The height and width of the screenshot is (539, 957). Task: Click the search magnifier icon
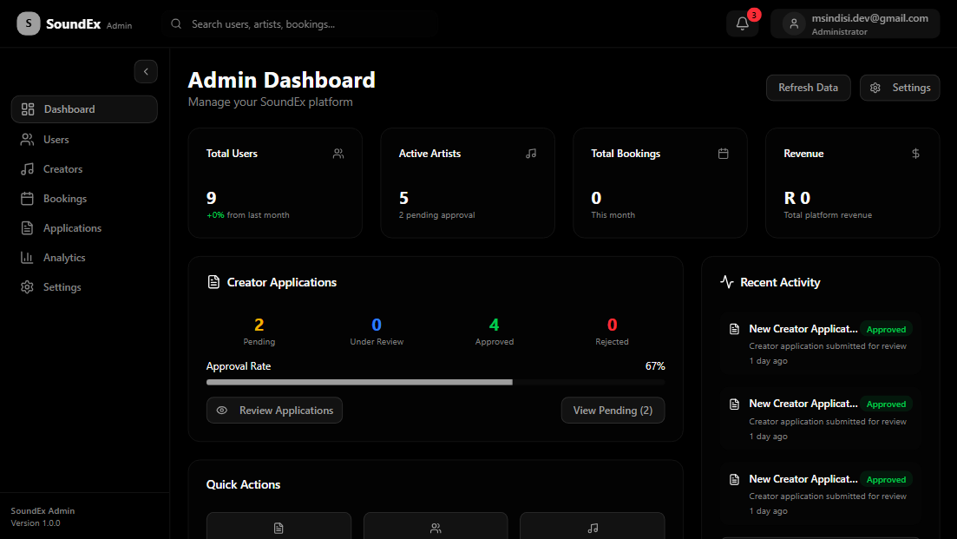click(176, 23)
